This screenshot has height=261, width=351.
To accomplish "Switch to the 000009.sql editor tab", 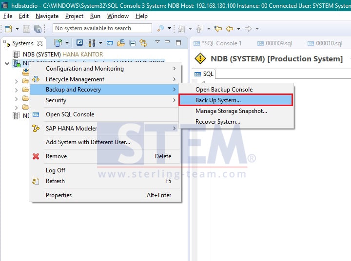I will pyautogui.click(x=274, y=43).
